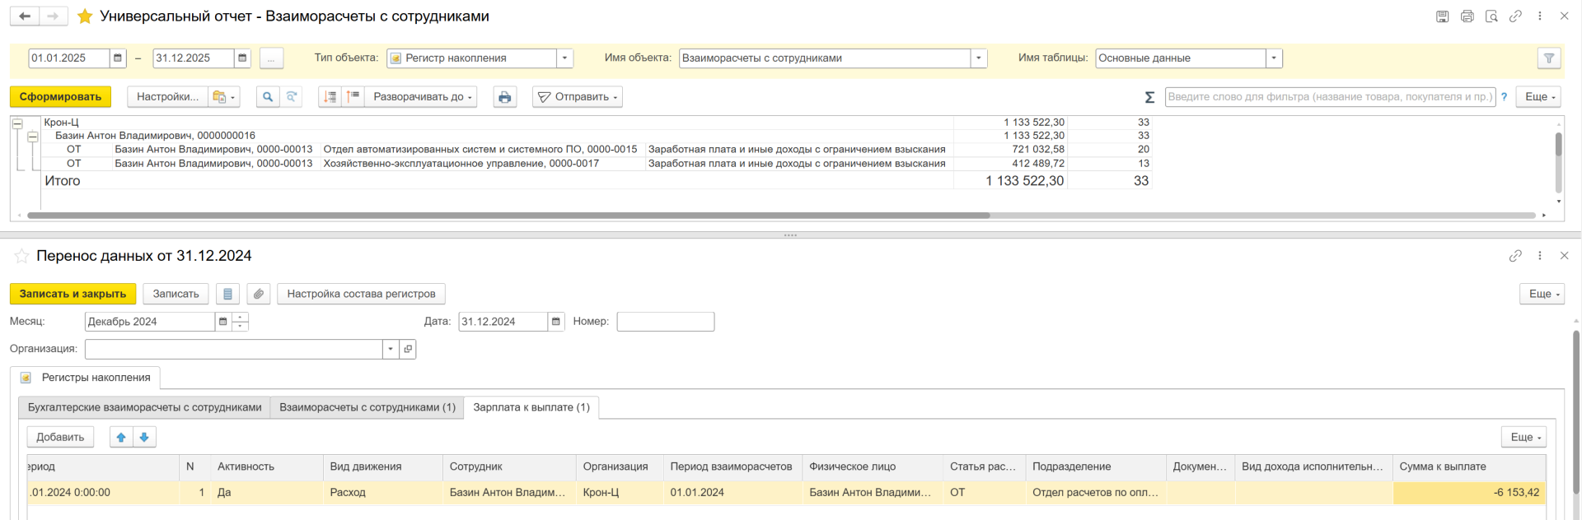Click the printer icon in report toolbar
Image resolution: width=1582 pixels, height=520 pixels.
click(504, 97)
